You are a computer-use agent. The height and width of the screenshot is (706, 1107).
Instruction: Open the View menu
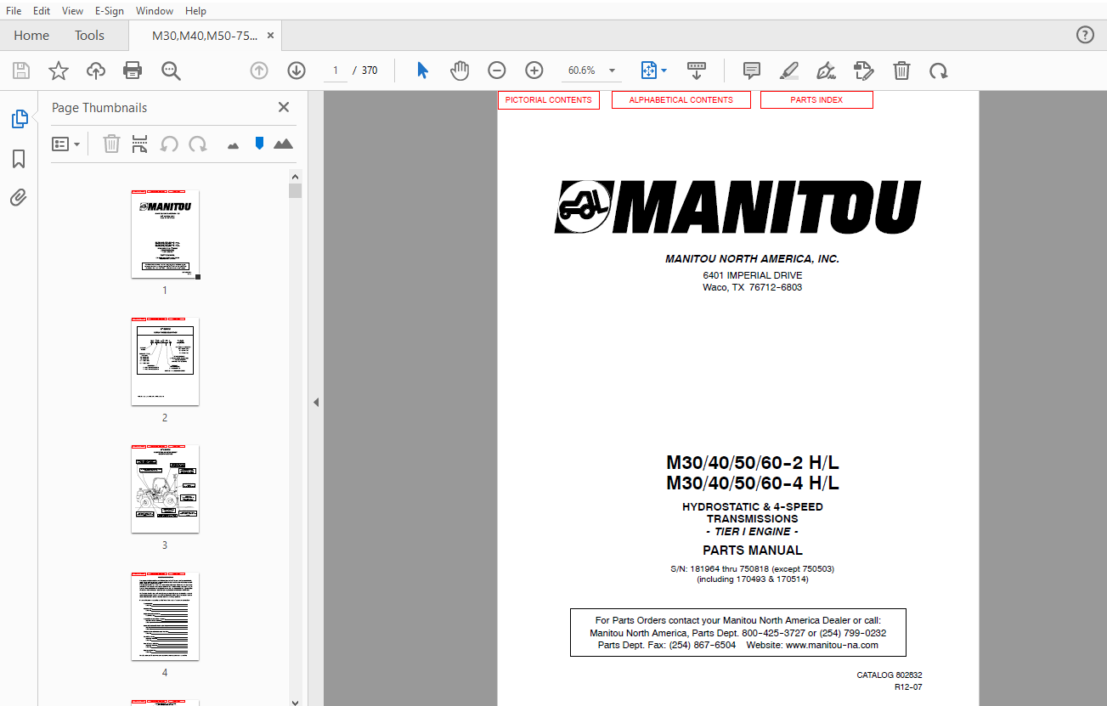[72, 11]
